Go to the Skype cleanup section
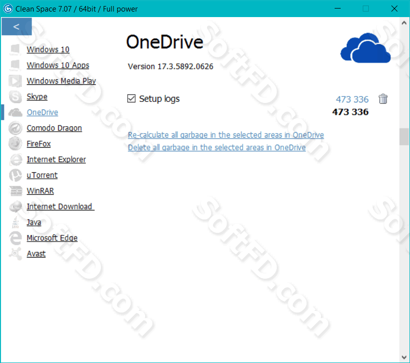 pos(37,97)
